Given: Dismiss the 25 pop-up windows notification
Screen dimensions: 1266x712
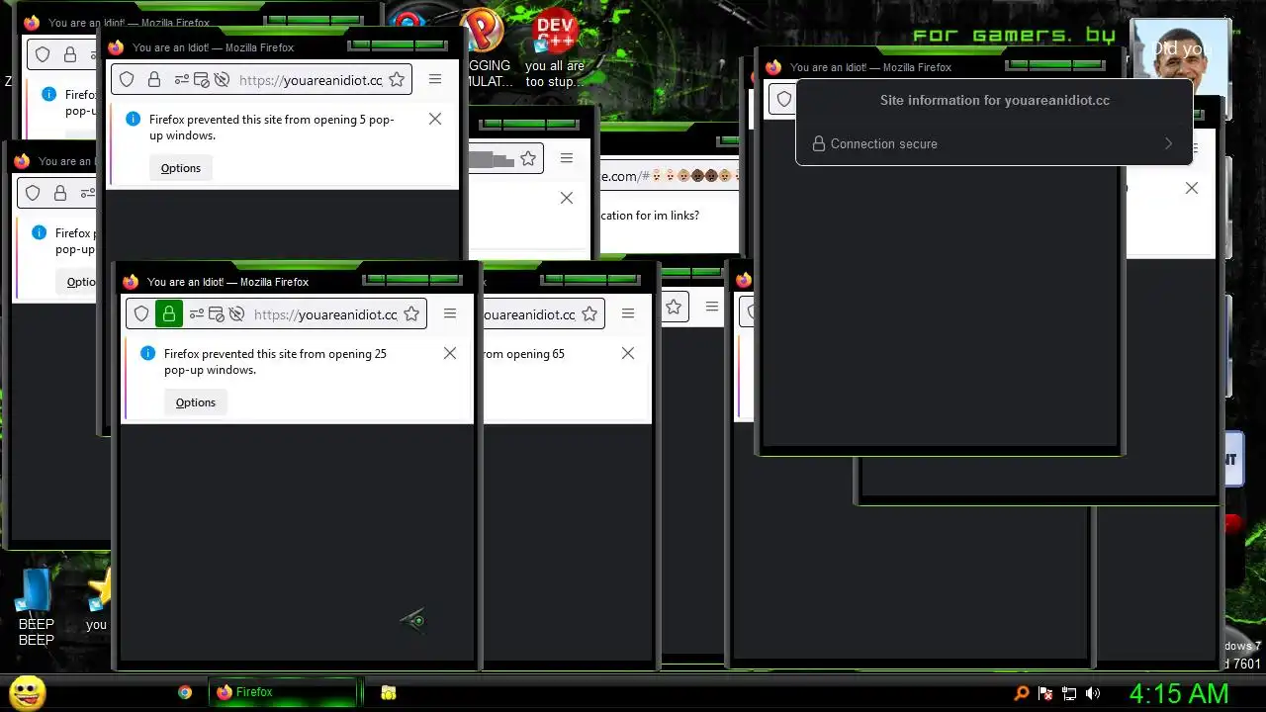Looking at the screenshot, I should tap(450, 353).
